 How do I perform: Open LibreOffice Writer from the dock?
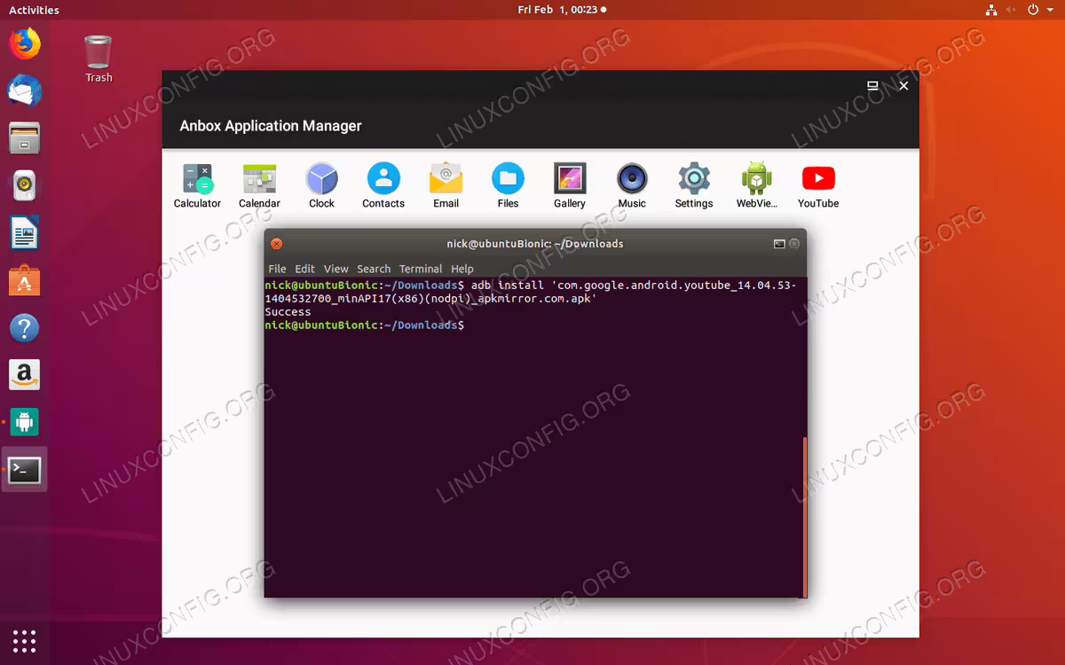pos(24,235)
